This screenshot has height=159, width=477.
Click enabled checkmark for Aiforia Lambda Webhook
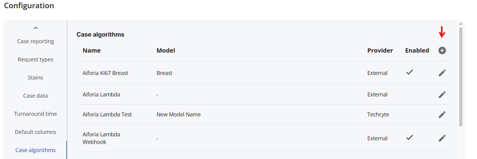click(410, 138)
